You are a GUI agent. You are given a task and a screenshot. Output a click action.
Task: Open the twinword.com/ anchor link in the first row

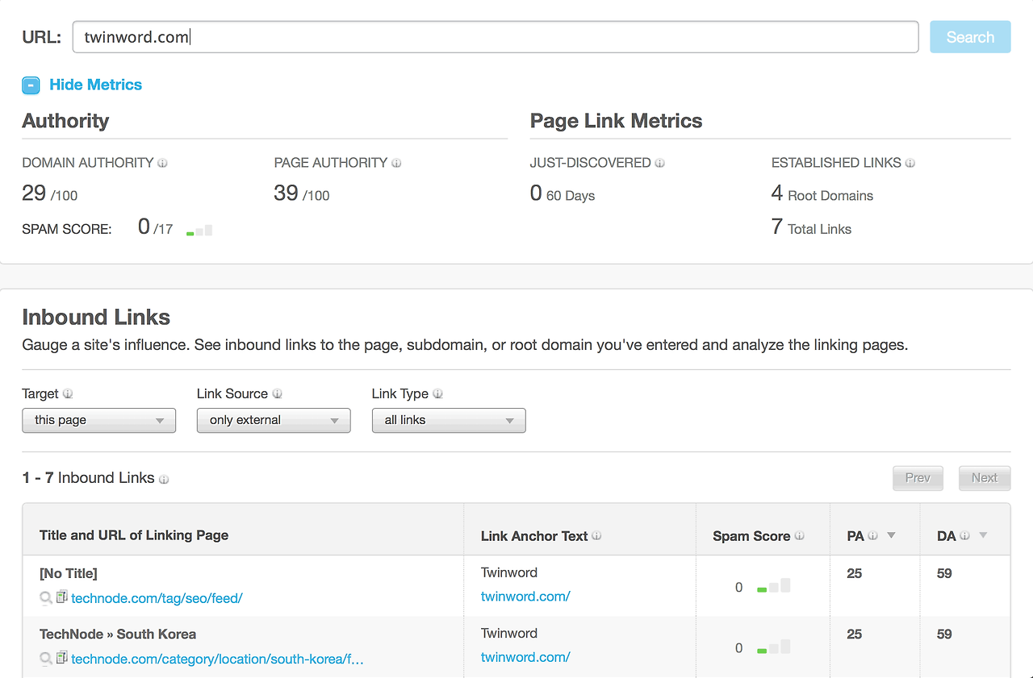click(525, 597)
